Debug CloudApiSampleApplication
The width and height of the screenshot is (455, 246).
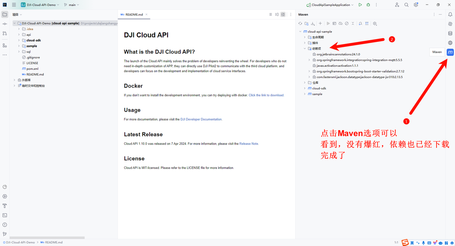pos(368,5)
